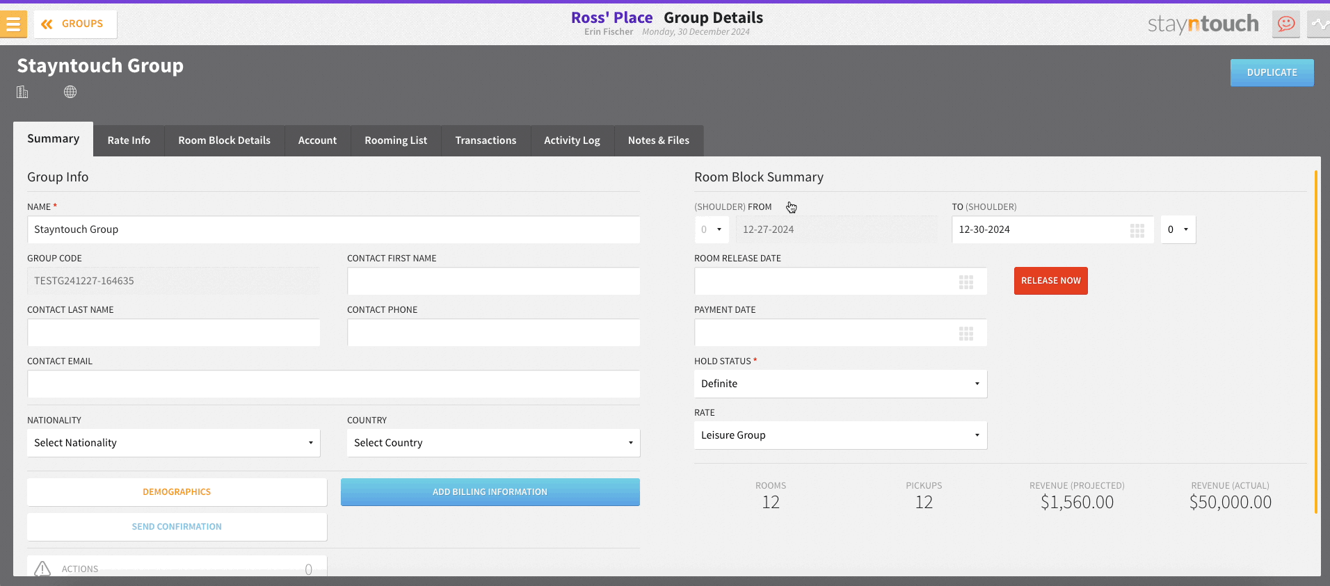This screenshot has width=1330, height=586.
Task: Click the Payment Date field
Action: [x=840, y=332]
